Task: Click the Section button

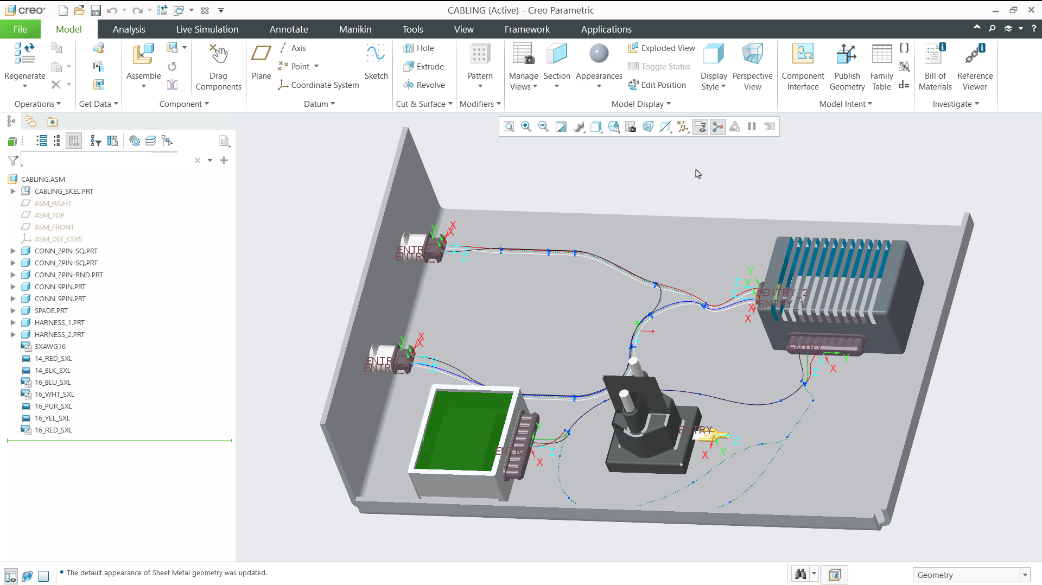Action: (557, 66)
